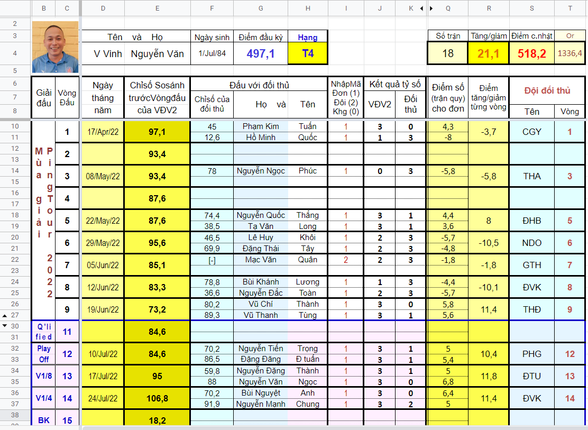The width and height of the screenshot is (588, 430).
Task: Click the Kết quả tỷ số header
Action: pyautogui.click(x=395, y=84)
